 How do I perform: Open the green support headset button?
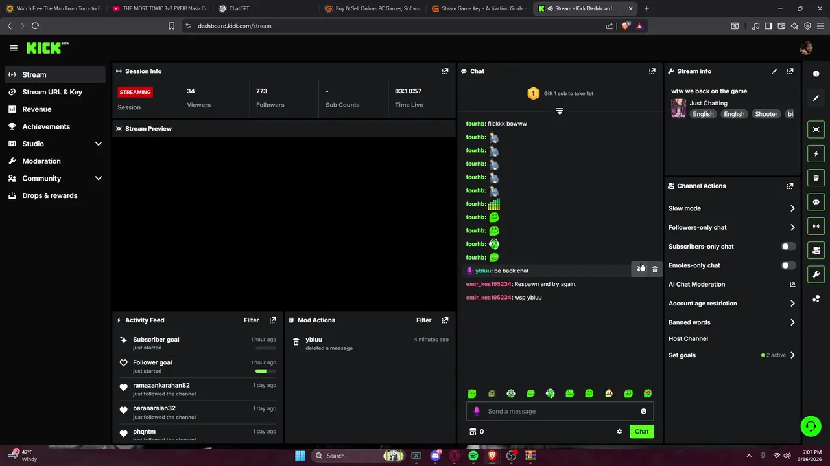pyautogui.click(x=811, y=426)
